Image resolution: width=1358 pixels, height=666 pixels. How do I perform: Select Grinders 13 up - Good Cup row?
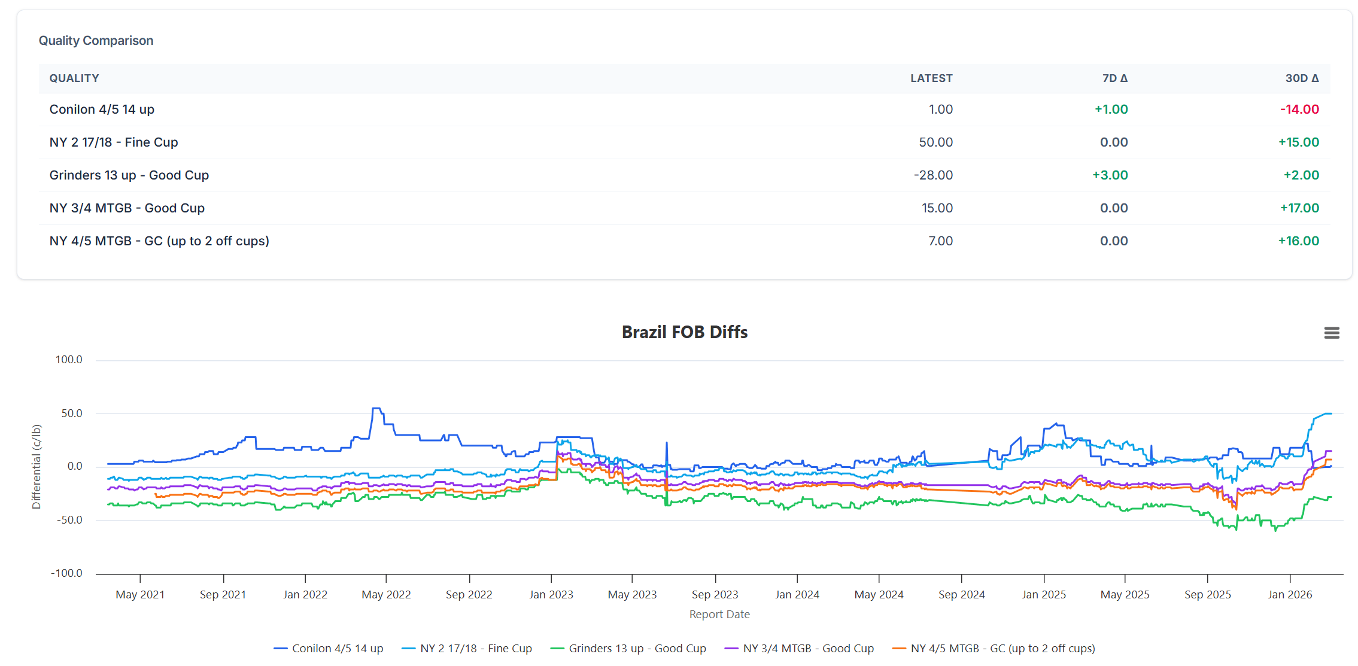click(x=129, y=175)
